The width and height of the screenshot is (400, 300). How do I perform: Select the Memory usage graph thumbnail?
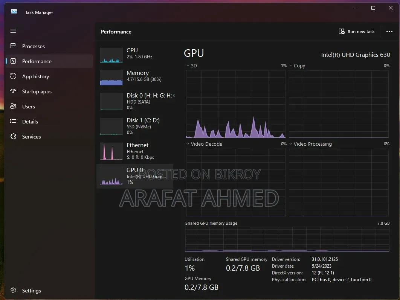(x=111, y=78)
